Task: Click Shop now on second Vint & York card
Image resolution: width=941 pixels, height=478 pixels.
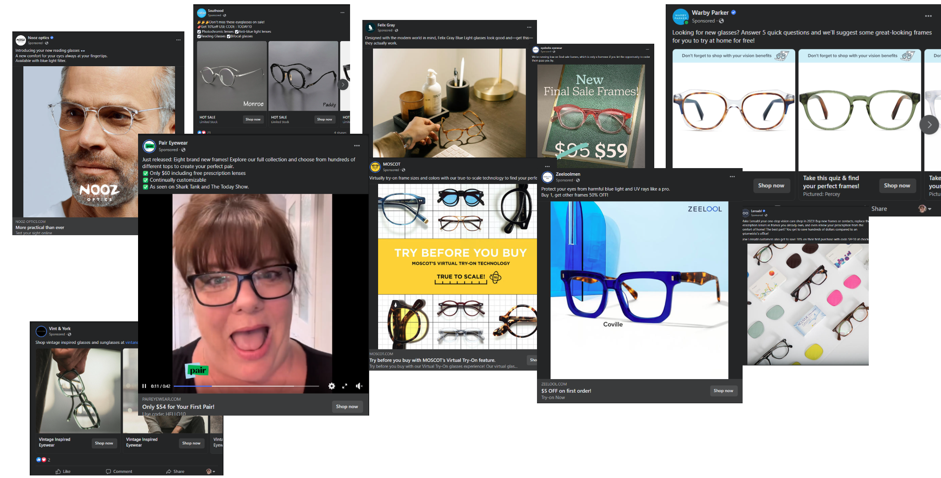Action: tap(191, 443)
